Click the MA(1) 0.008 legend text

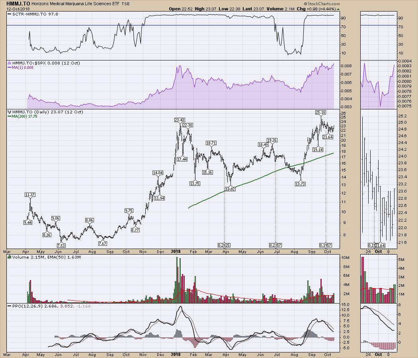pyautogui.click(x=22, y=68)
